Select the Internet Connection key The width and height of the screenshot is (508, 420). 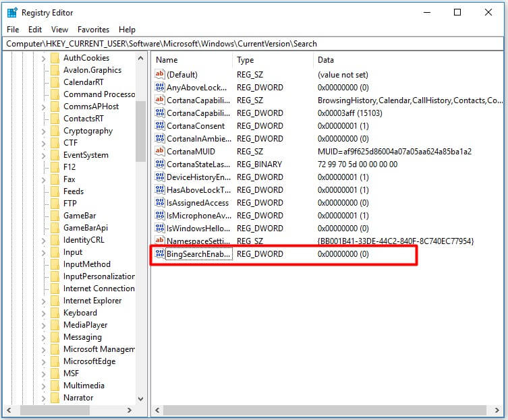98,289
